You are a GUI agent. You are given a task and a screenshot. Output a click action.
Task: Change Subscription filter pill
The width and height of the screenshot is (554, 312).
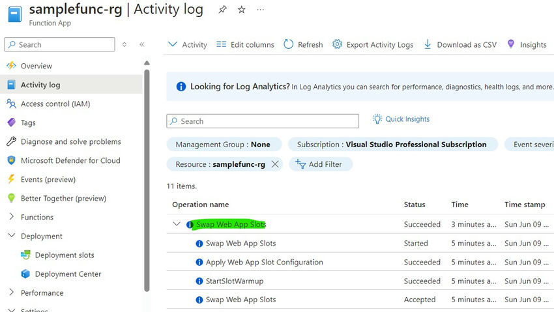tap(392, 145)
